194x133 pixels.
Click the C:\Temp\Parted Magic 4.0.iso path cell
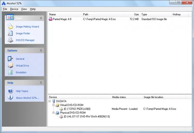tap(99, 19)
